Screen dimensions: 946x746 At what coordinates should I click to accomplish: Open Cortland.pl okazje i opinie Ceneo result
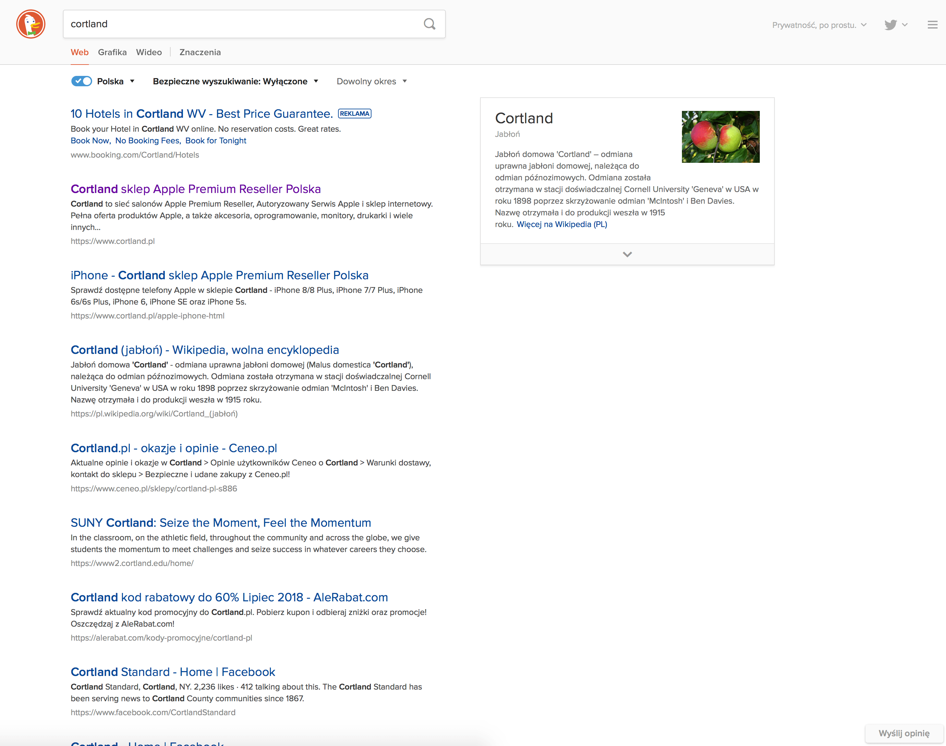click(x=174, y=448)
